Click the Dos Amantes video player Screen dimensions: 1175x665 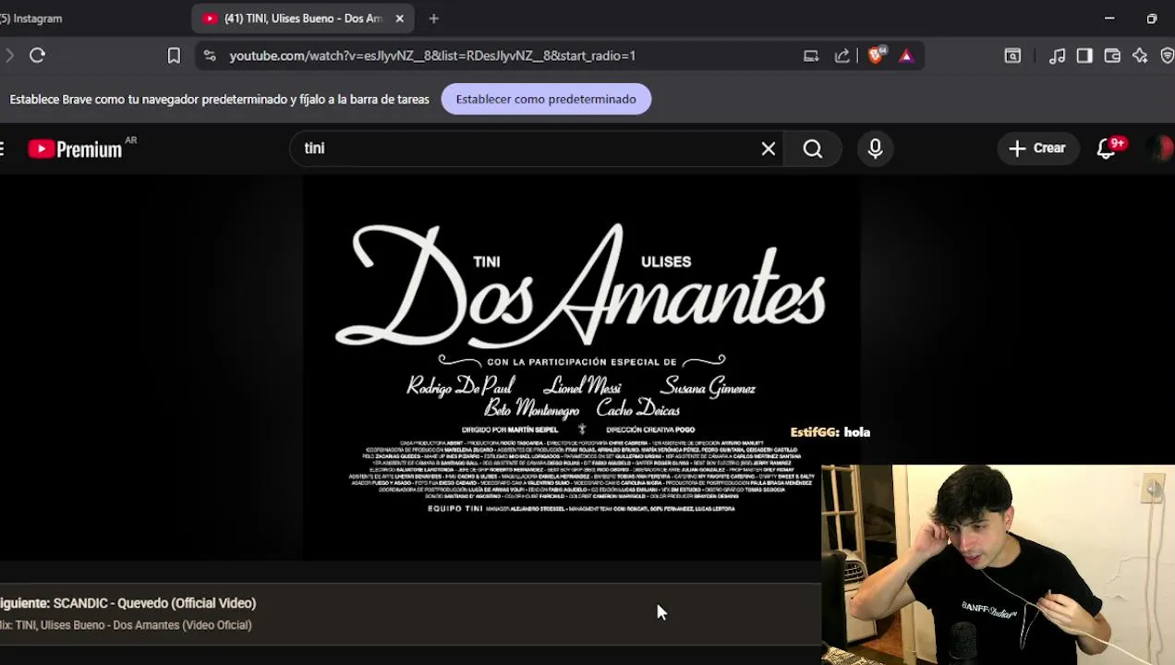(582, 368)
